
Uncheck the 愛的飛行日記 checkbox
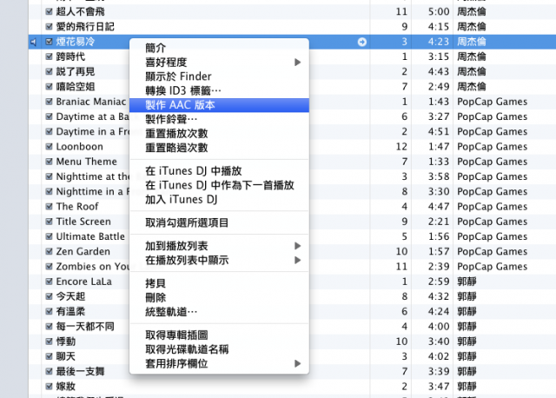[x=50, y=27]
